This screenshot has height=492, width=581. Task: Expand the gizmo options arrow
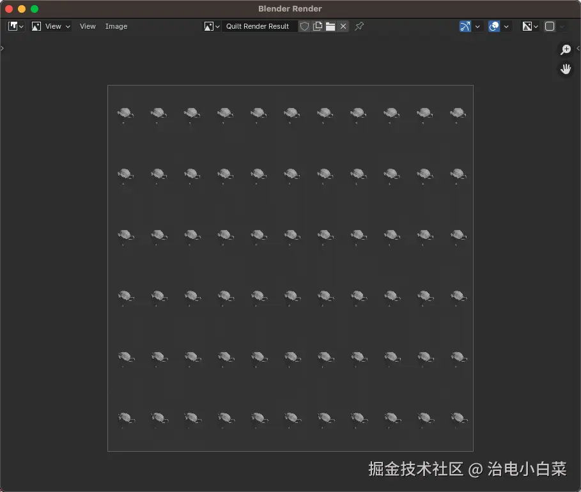tap(477, 26)
